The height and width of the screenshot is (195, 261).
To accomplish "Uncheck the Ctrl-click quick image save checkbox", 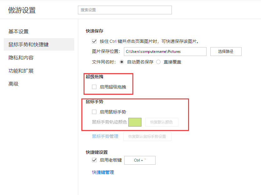I will pyautogui.click(x=94, y=41).
